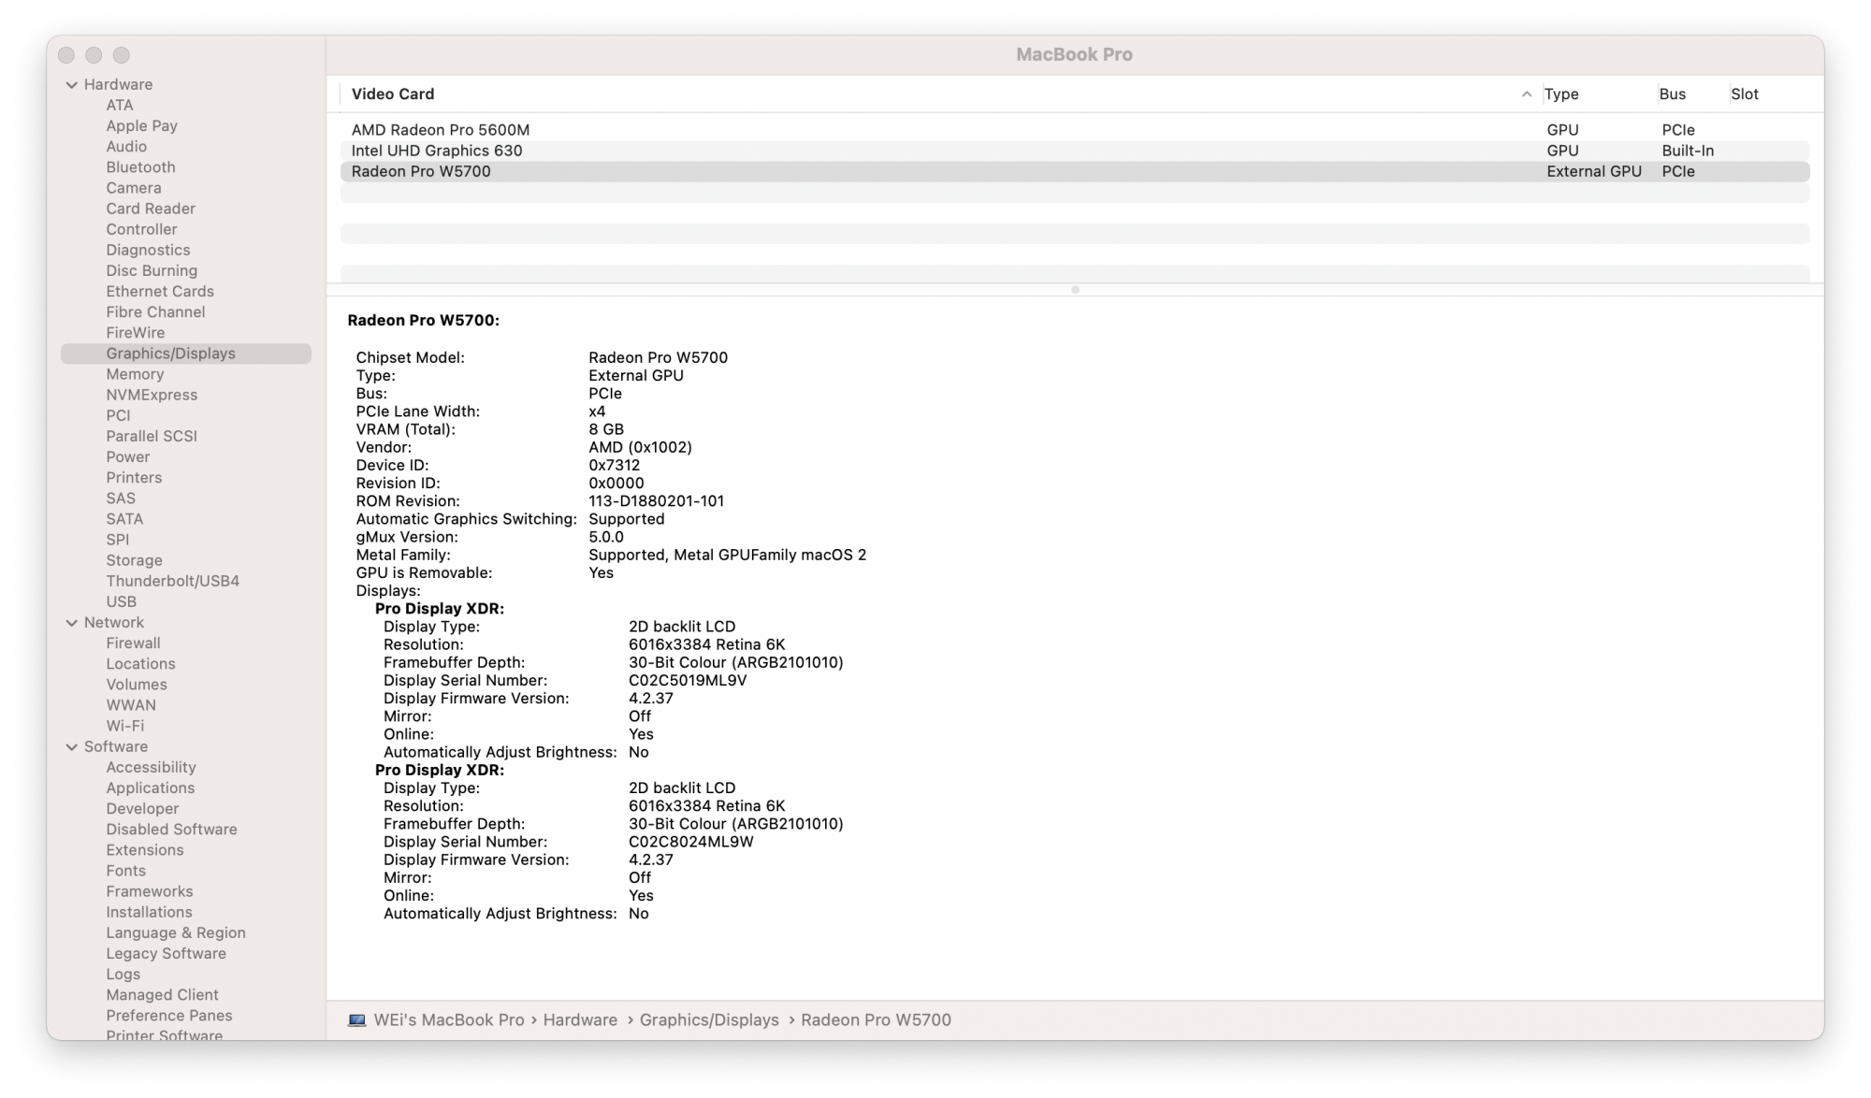The width and height of the screenshot is (1871, 1098).
Task: Select NVMExpress in the sidebar
Action: [152, 395]
